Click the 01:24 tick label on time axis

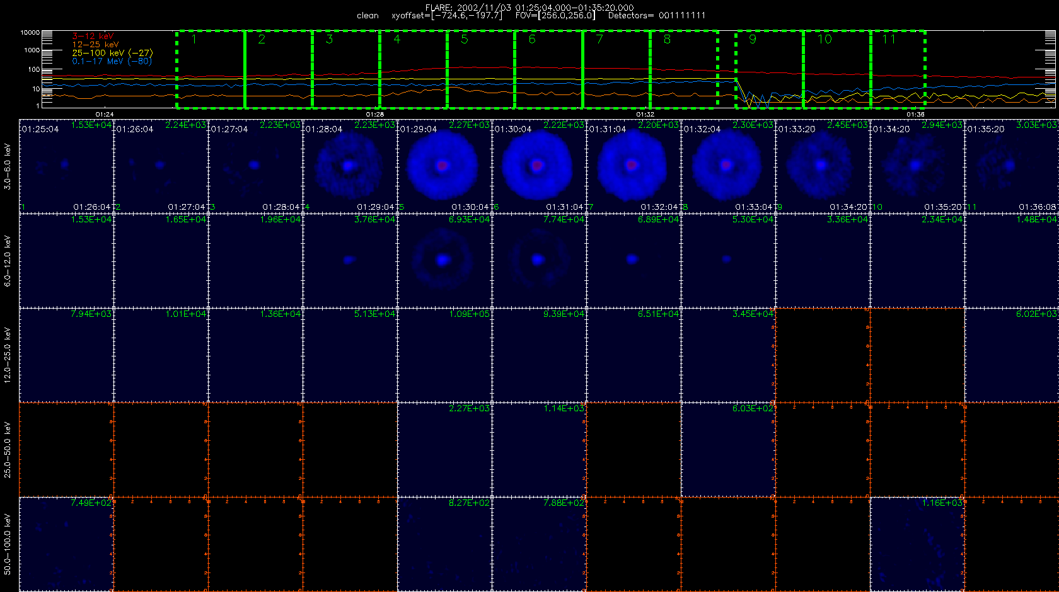105,114
